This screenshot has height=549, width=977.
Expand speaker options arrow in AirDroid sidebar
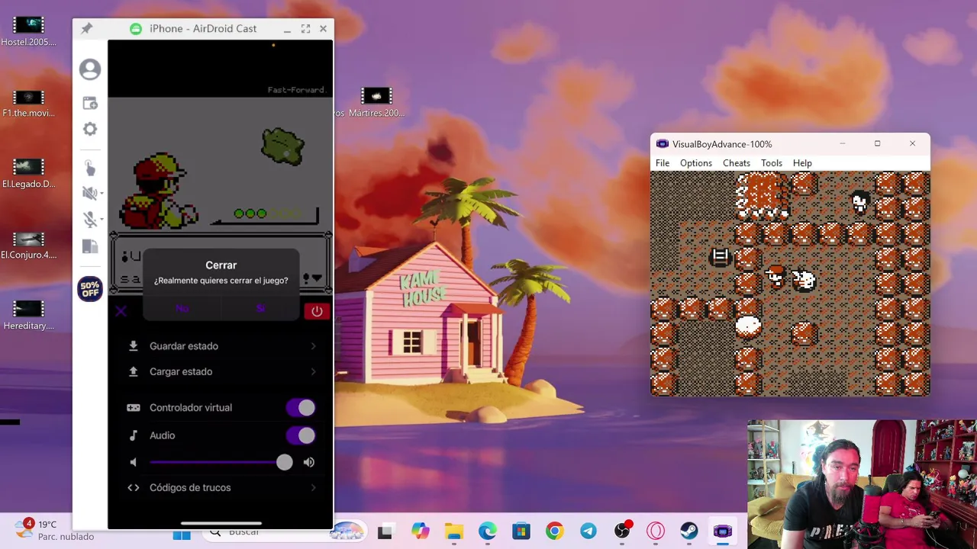[102, 194]
